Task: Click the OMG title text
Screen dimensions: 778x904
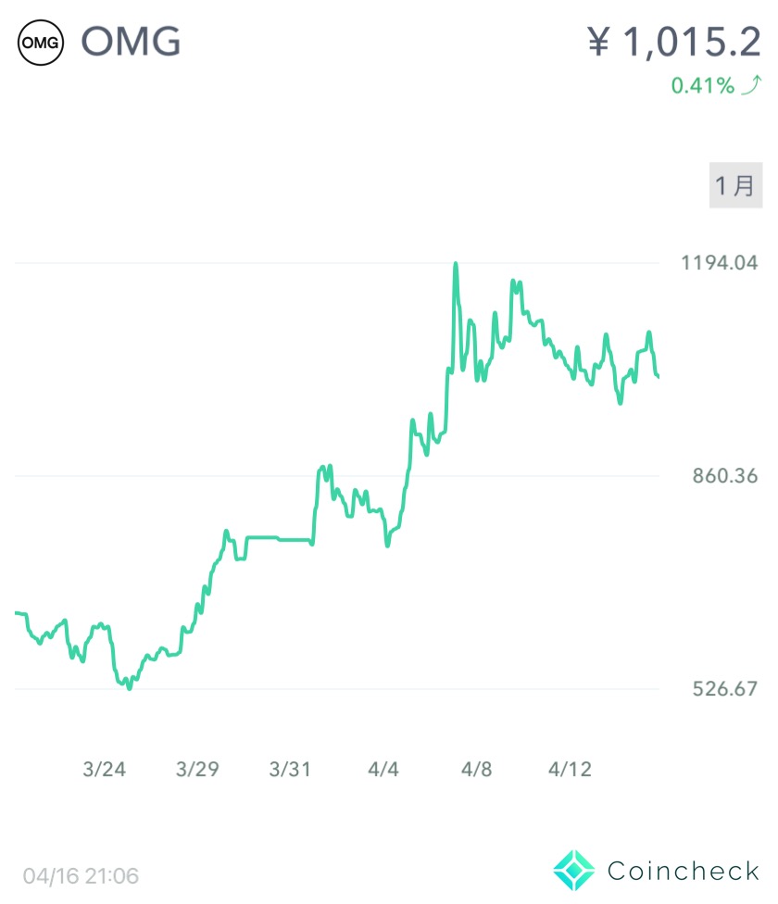Action: (x=131, y=43)
